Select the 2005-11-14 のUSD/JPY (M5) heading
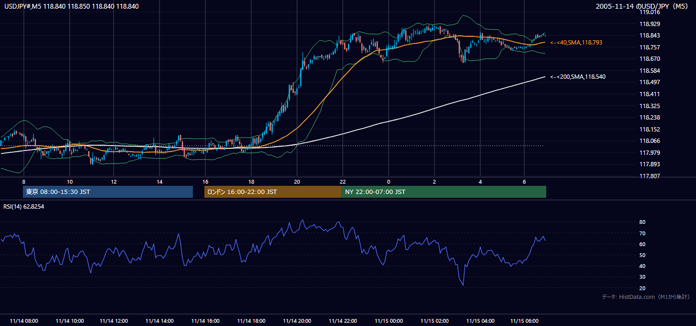The image size is (696, 326). click(x=643, y=7)
